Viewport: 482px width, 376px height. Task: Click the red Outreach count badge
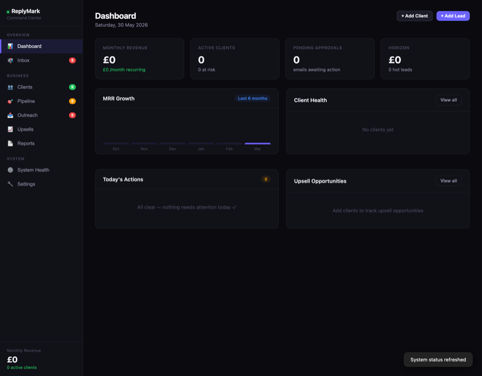pyautogui.click(x=72, y=116)
